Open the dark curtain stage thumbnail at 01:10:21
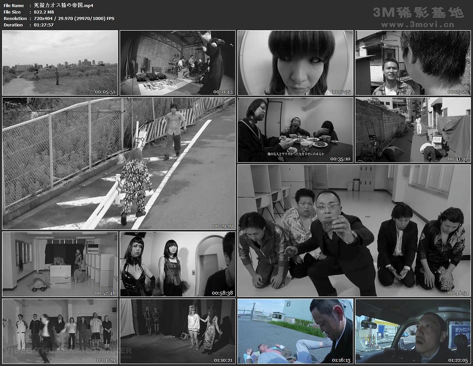 coord(177,331)
